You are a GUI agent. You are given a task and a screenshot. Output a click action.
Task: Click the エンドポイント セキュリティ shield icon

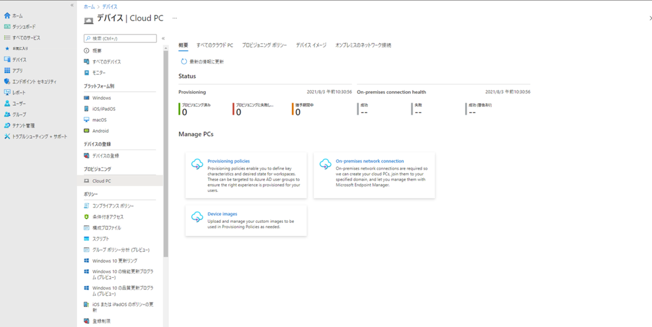[x=7, y=81]
